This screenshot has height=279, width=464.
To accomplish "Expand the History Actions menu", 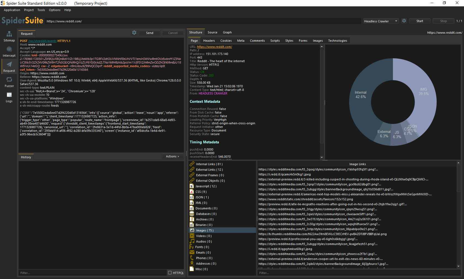I will tap(173, 156).
